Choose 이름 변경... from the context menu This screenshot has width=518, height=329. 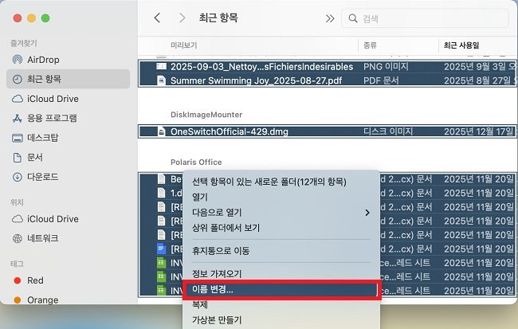point(281,290)
